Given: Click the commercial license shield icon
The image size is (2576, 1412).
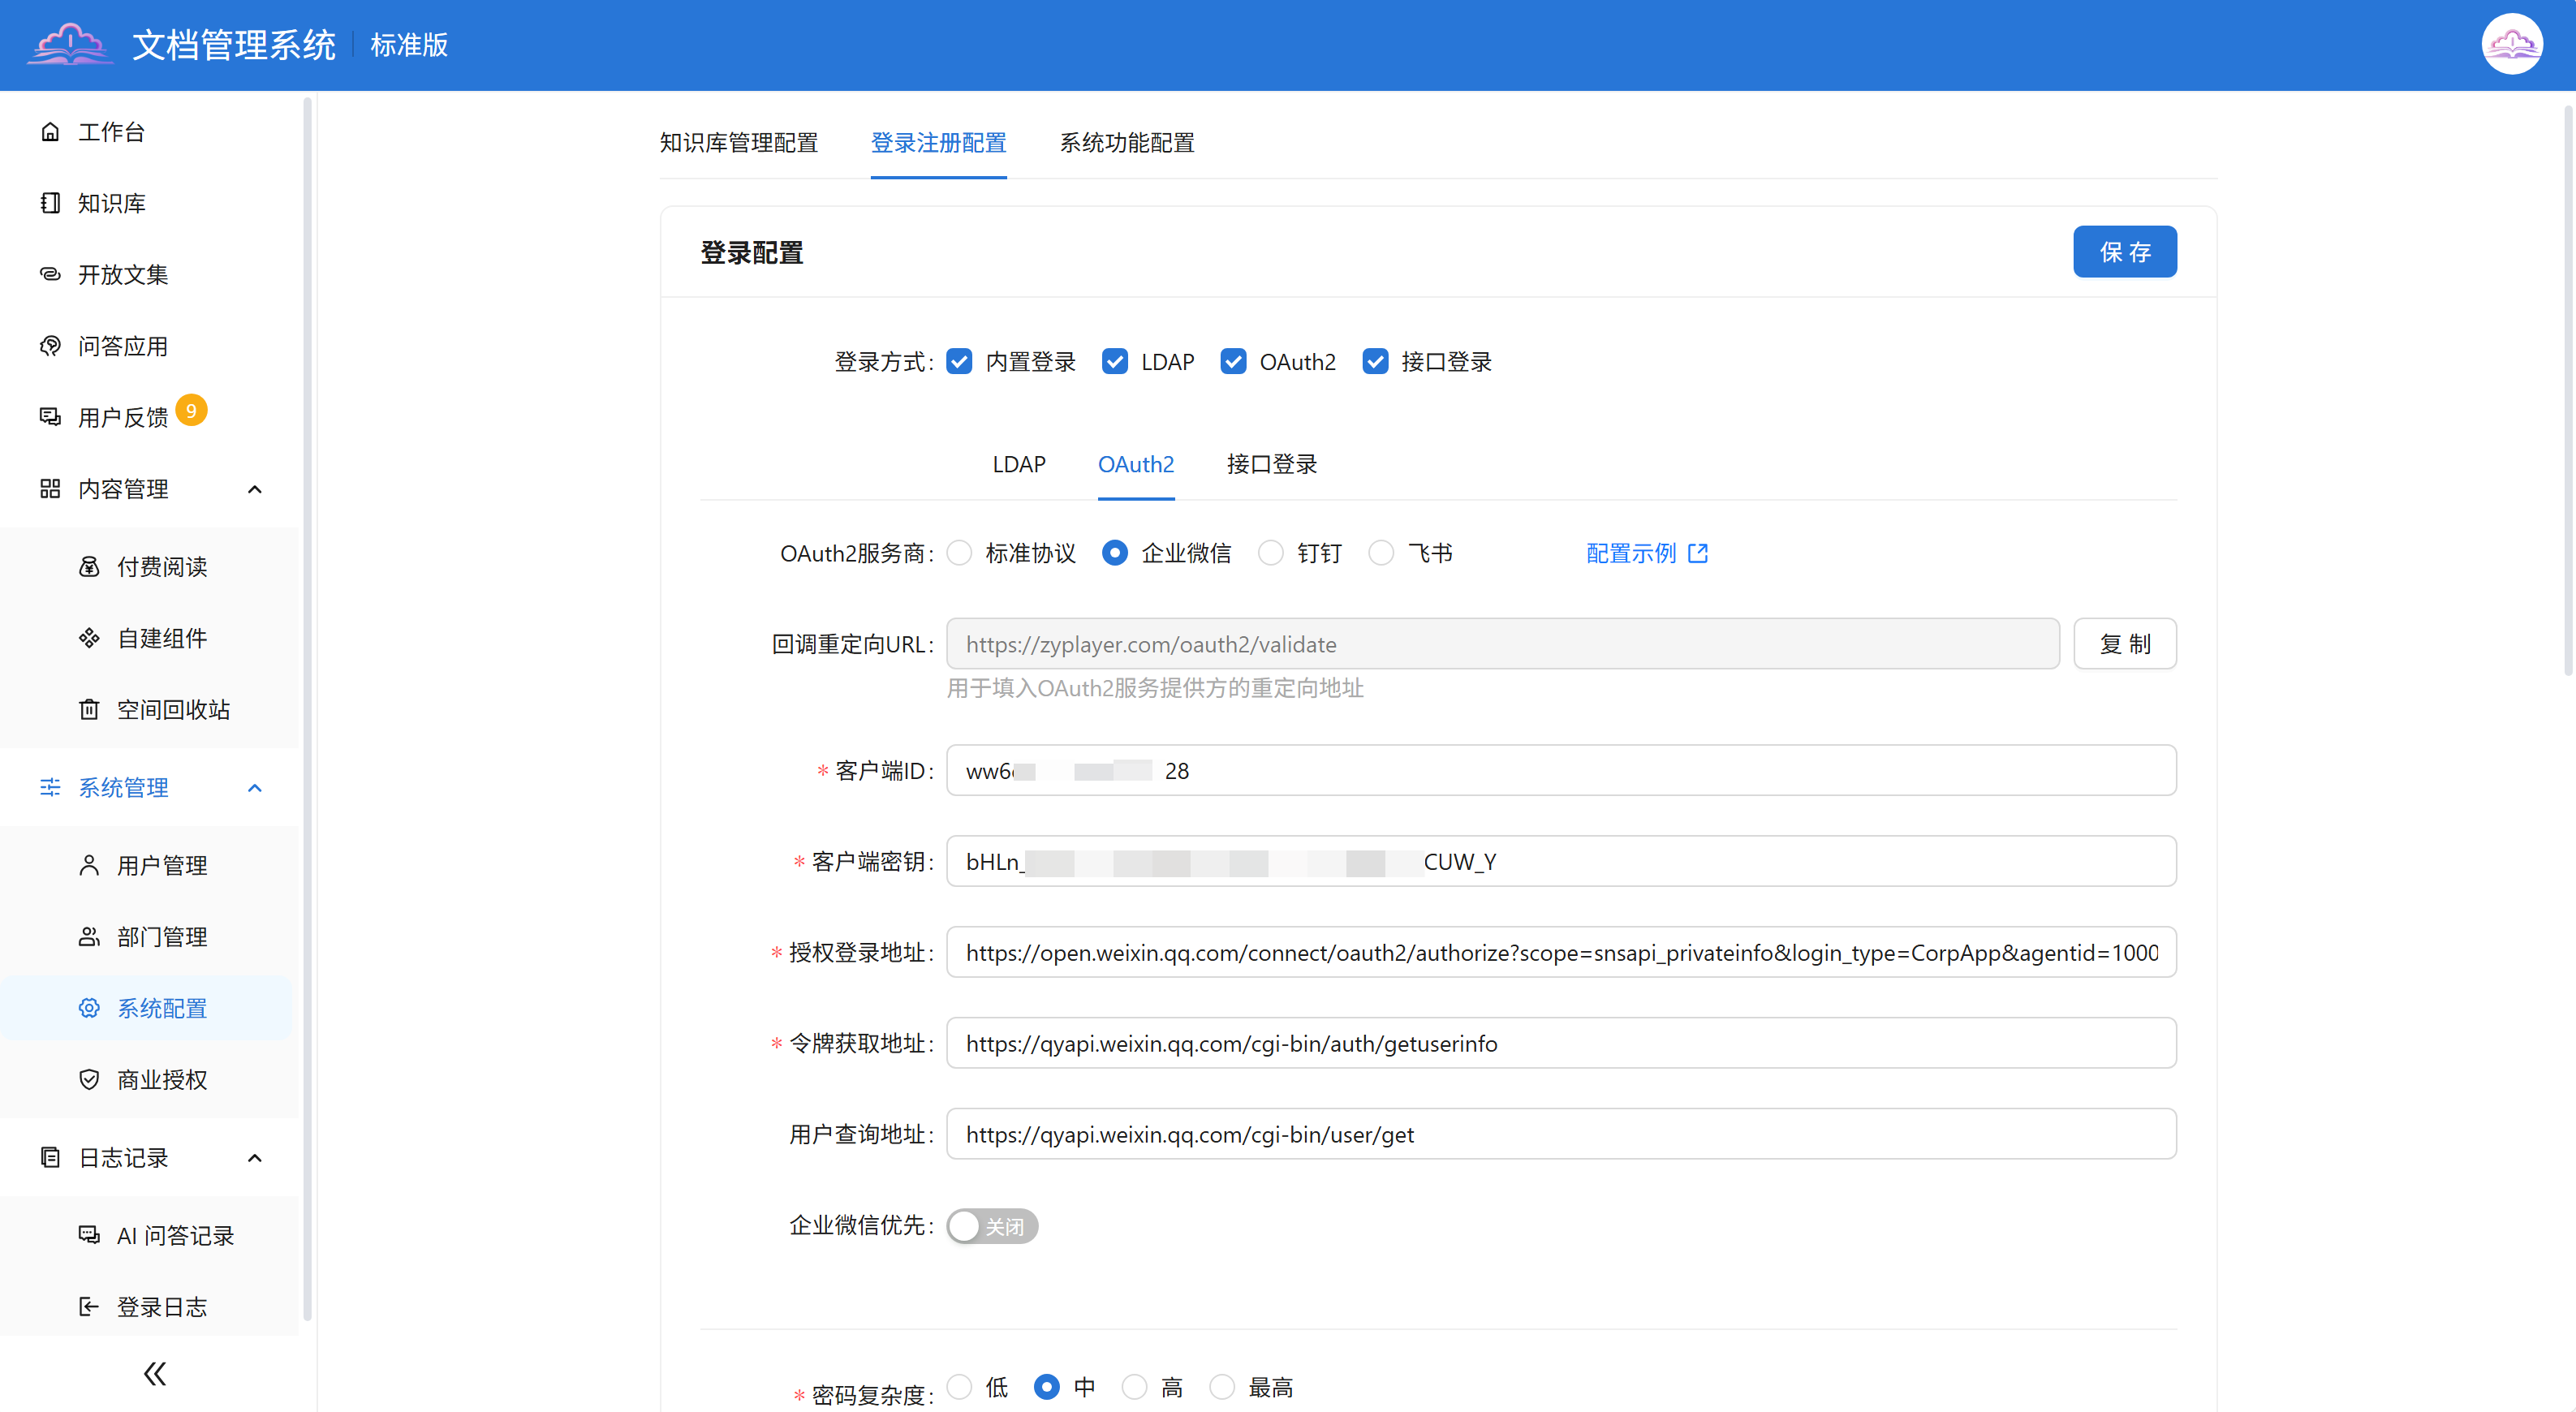Looking at the screenshot, I should [x=89, y=1079].
